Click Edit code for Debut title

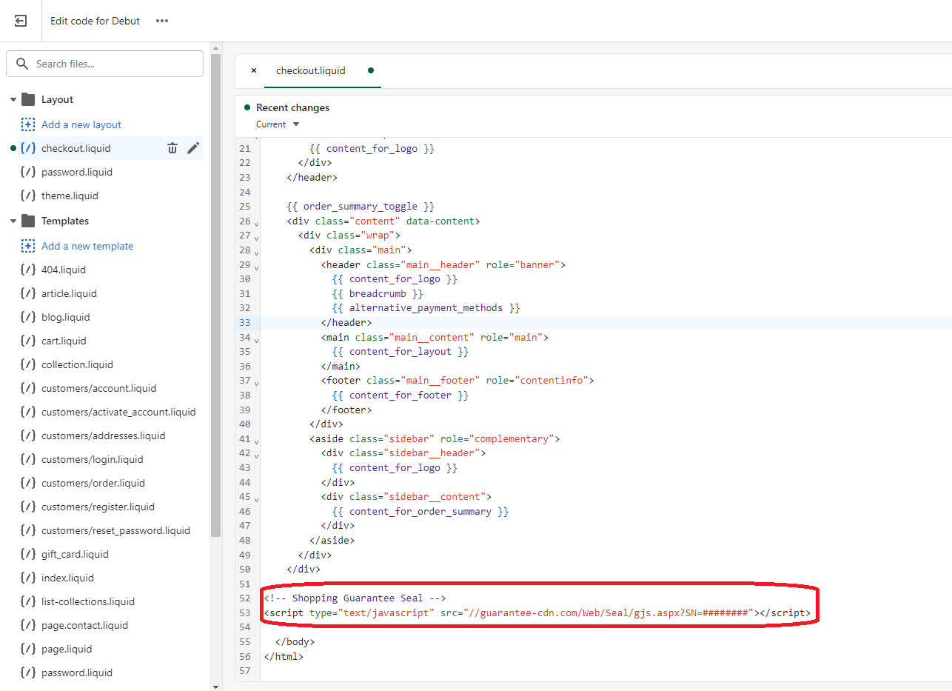(95, 21)
